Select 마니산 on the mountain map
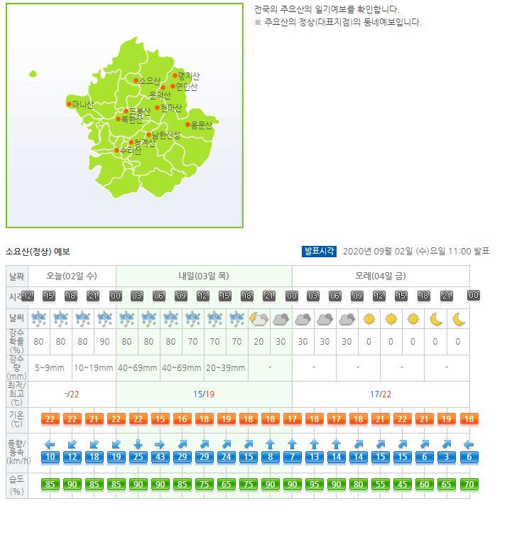The height and width of the screenshot is (538, 512). 70,104
